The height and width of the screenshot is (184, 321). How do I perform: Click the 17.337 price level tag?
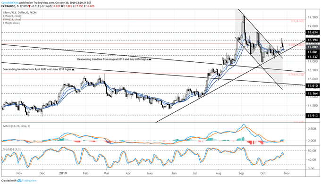click(313, 57)
